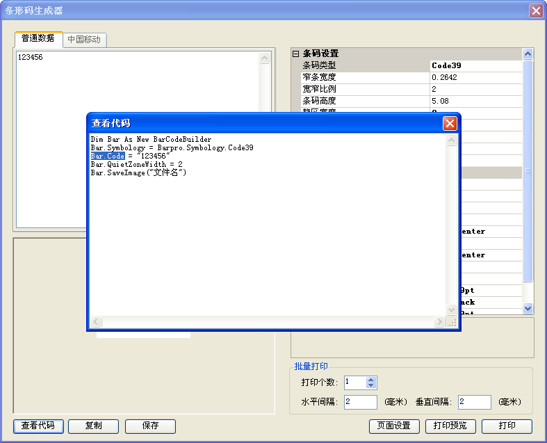Click the 查看代码 button
The height and width of the screenshot is (443, 547).
[38, 426]
